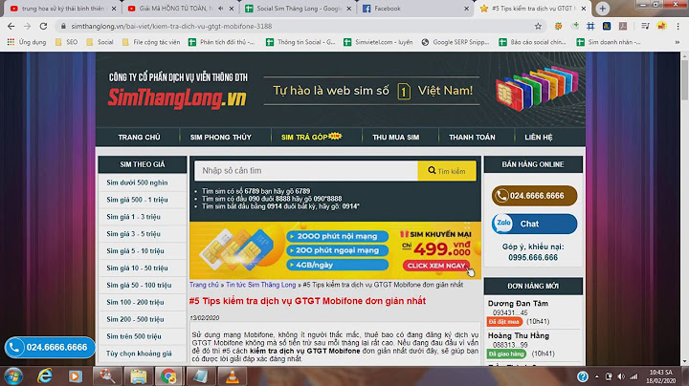Select Sim 200 - 500 triệu
The image size is (689, 386).
click(x=143, y=319)
